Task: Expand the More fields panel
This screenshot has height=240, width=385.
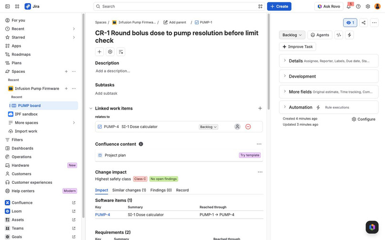Action: tap(329, 91)
